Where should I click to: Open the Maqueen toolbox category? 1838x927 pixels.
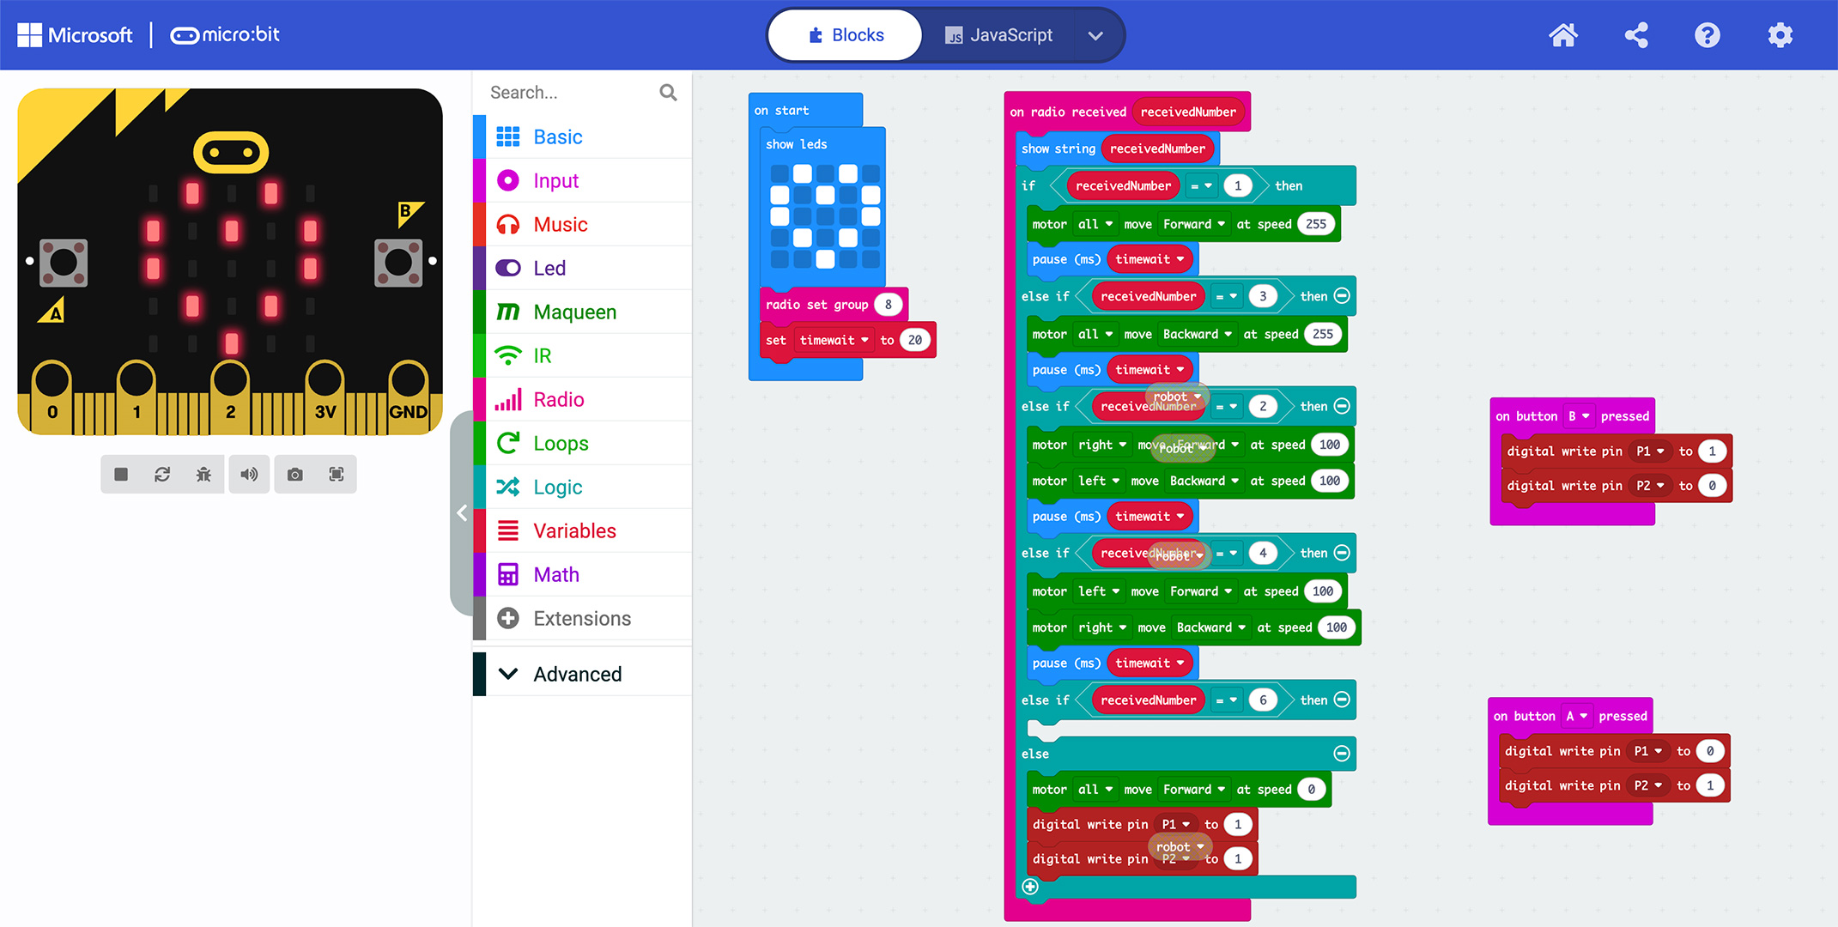coord(574,312)
